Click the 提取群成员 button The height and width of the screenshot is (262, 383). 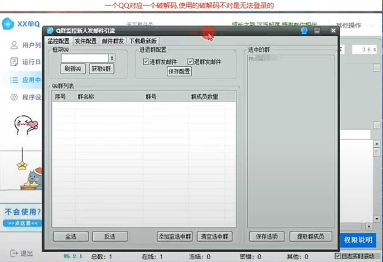(310, 236)
